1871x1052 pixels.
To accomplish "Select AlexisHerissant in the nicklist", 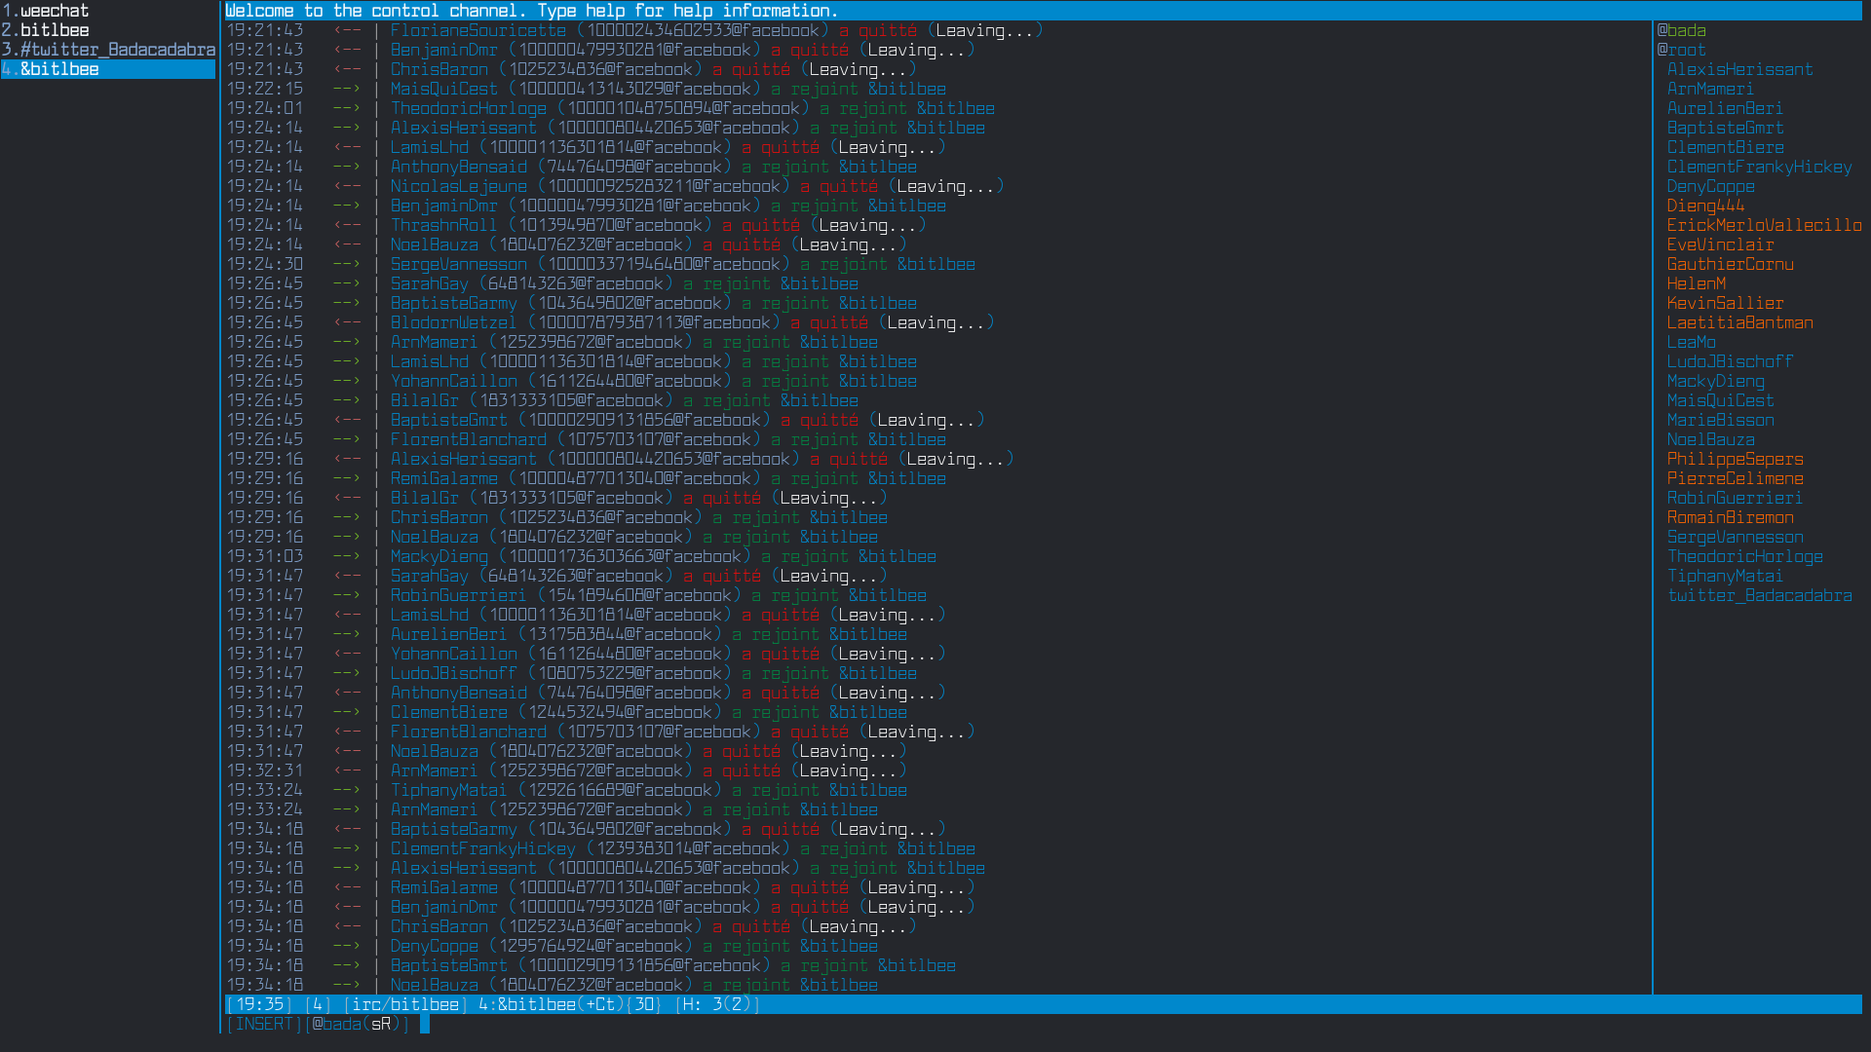I will [1739, 69].
